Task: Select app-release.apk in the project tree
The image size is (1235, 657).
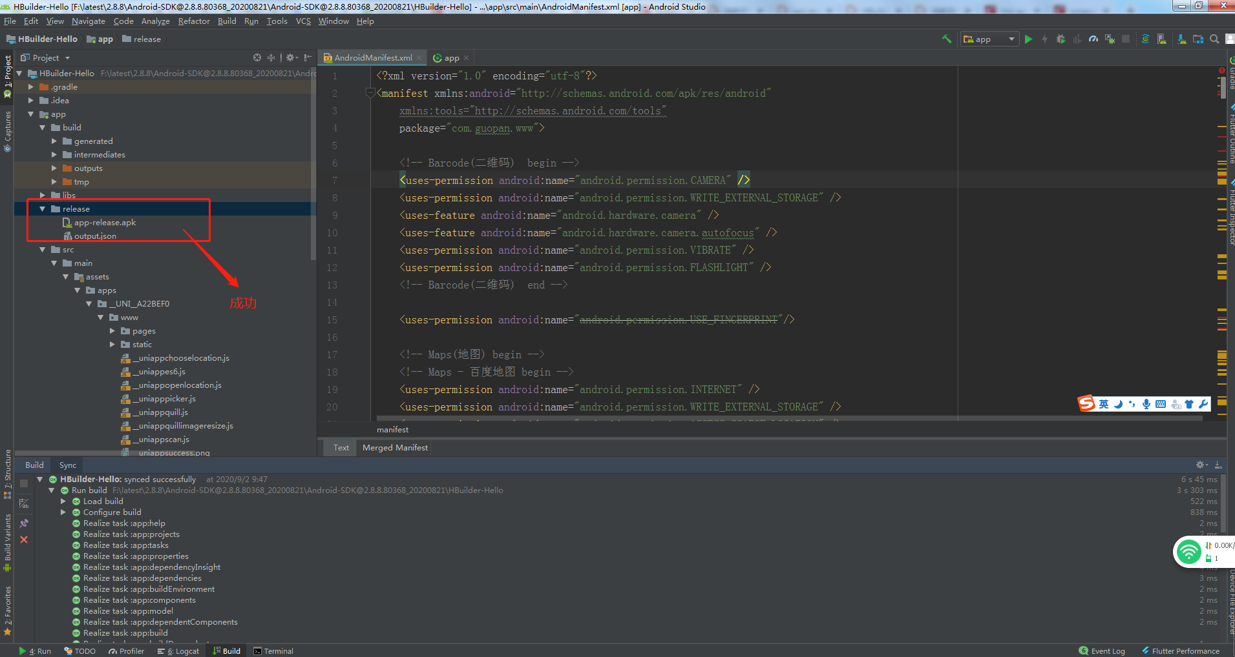Action: pyautogui.click(x=105, y=223)
